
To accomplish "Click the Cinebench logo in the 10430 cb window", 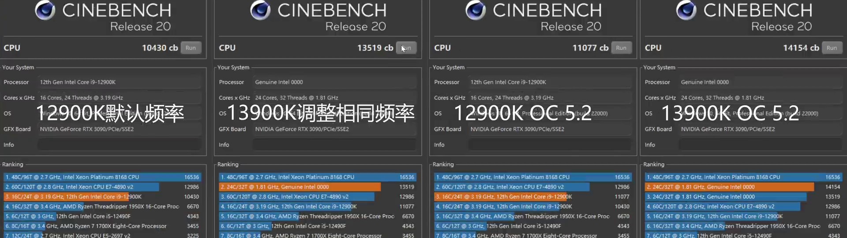I will pyautogui.click(x=45, y=10).
